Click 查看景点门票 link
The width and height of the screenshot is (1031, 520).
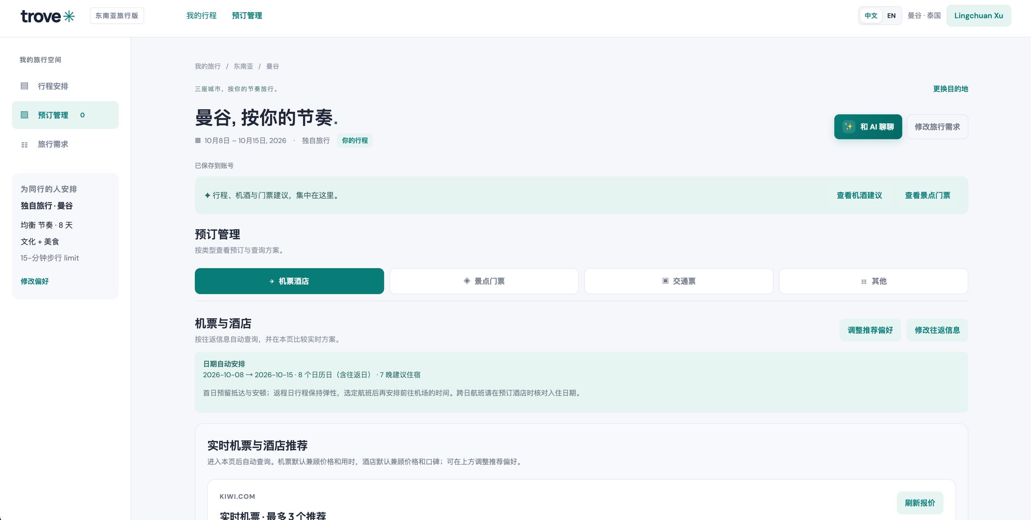click(927, 195)
